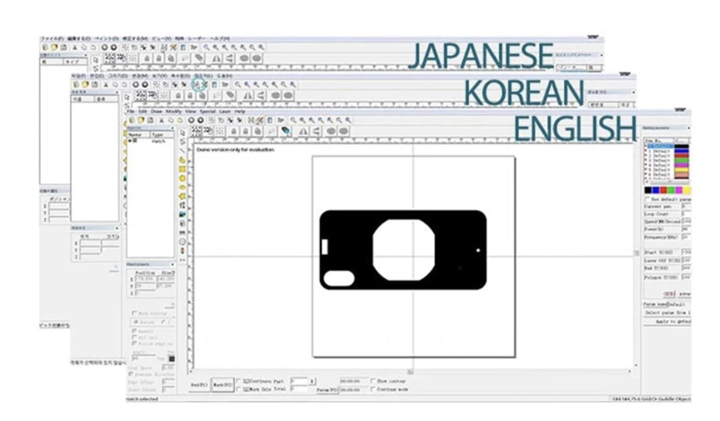Select the yellow circle draw tool
This screenshot has width=720, height=421.
[x=183, y=178]
